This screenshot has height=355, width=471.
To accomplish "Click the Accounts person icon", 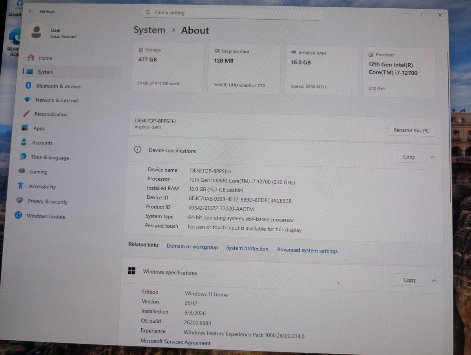I will tap(24, 142).
